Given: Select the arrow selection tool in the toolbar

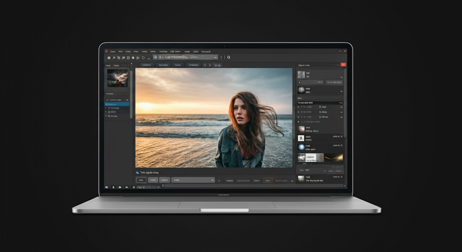Looking at the screenshot, I should coord(114,57).
